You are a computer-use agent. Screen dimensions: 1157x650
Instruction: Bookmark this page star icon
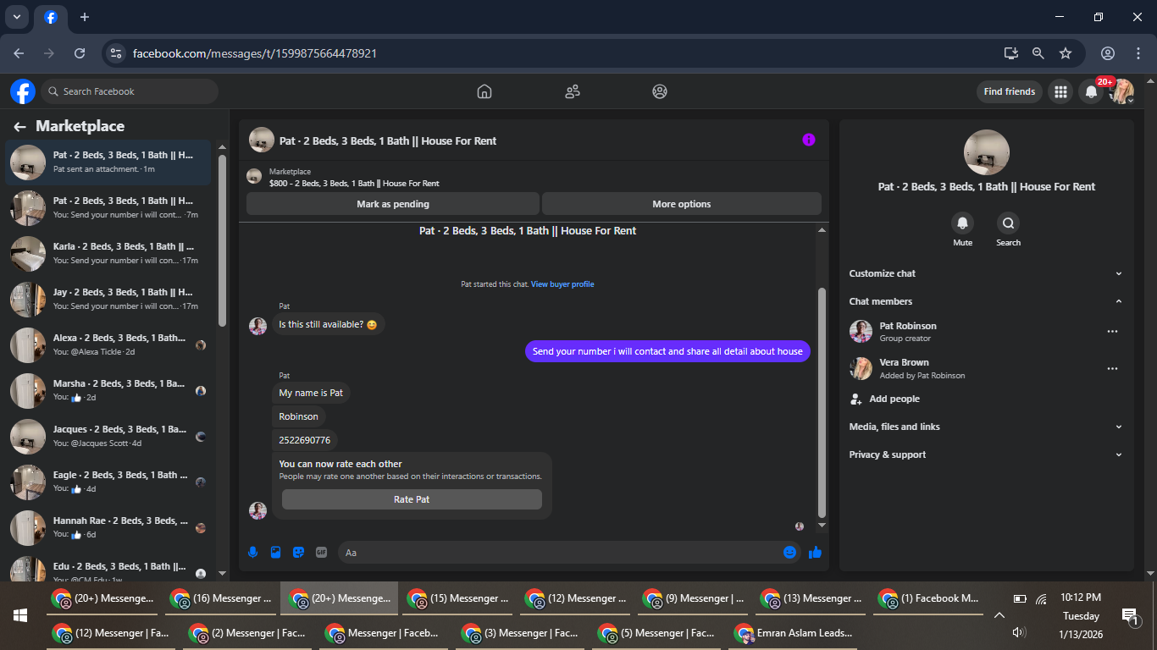[1066, 52]
